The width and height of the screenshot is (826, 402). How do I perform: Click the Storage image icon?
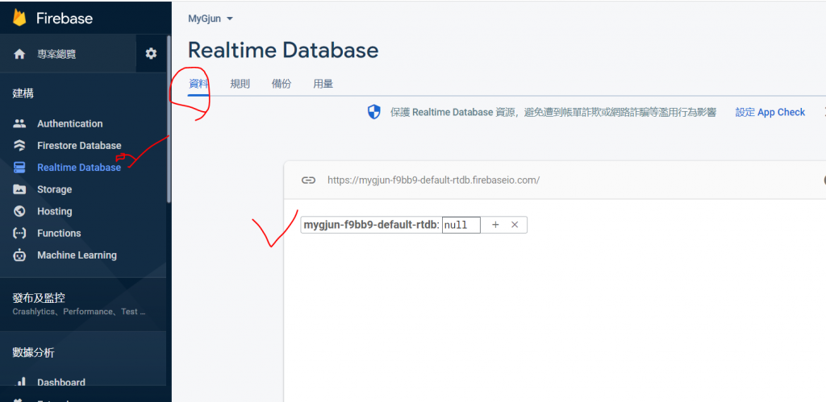[19, 189]
